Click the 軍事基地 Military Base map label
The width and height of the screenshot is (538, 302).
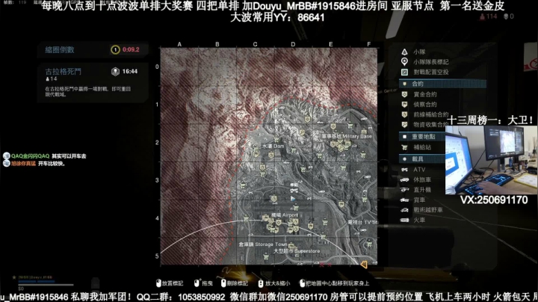pos(347,136)
